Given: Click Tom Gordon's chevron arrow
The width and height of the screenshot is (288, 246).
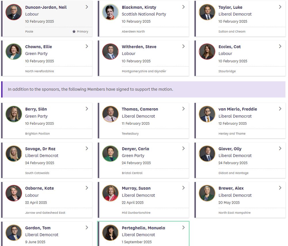Looking at the screenshot, I should click(87, 228).
